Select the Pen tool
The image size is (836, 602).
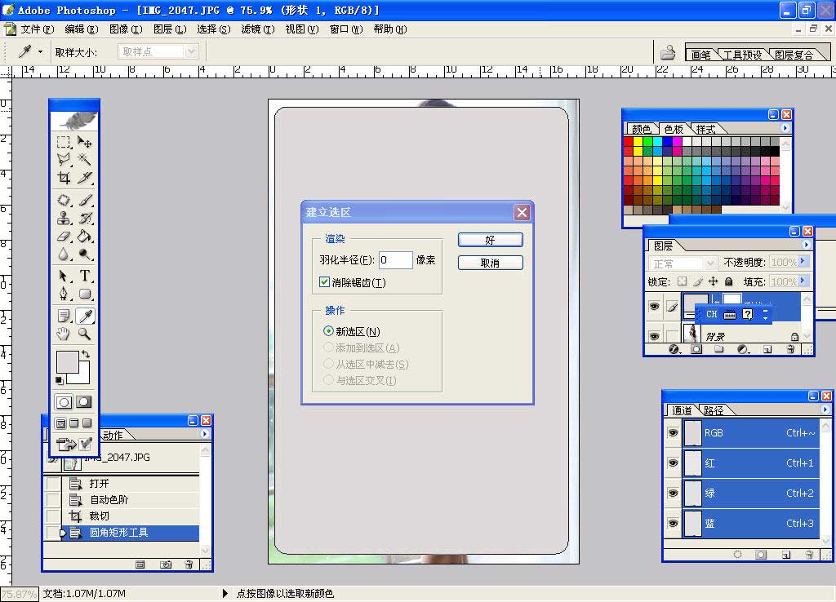64,294
